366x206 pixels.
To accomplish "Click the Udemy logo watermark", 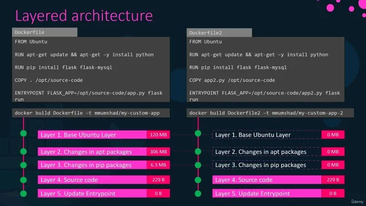I will [357, 201].
